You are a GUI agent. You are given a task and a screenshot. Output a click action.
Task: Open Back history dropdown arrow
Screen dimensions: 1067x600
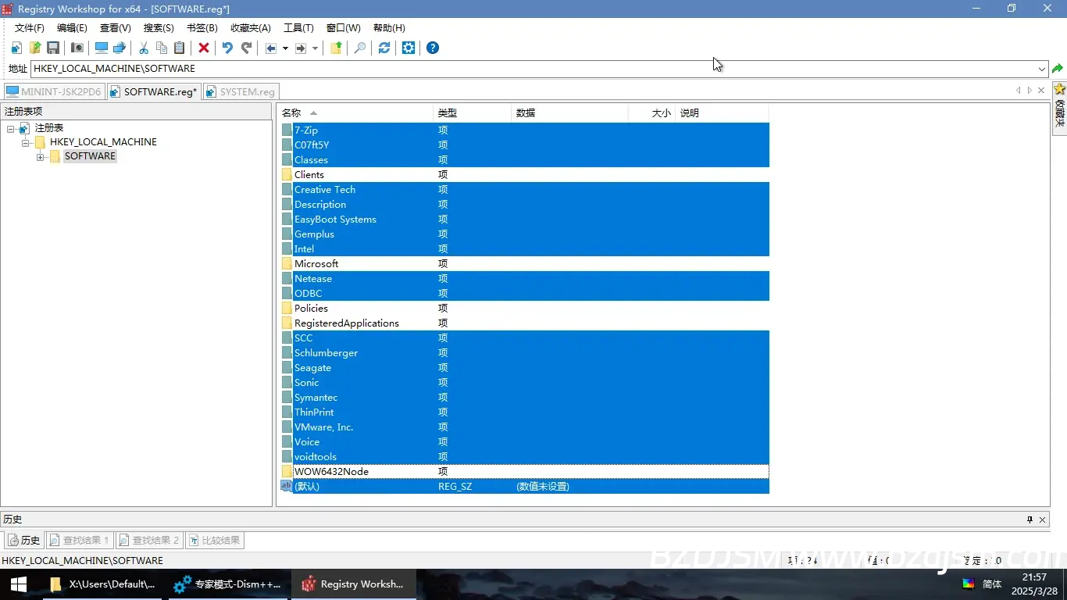point(285,48)
